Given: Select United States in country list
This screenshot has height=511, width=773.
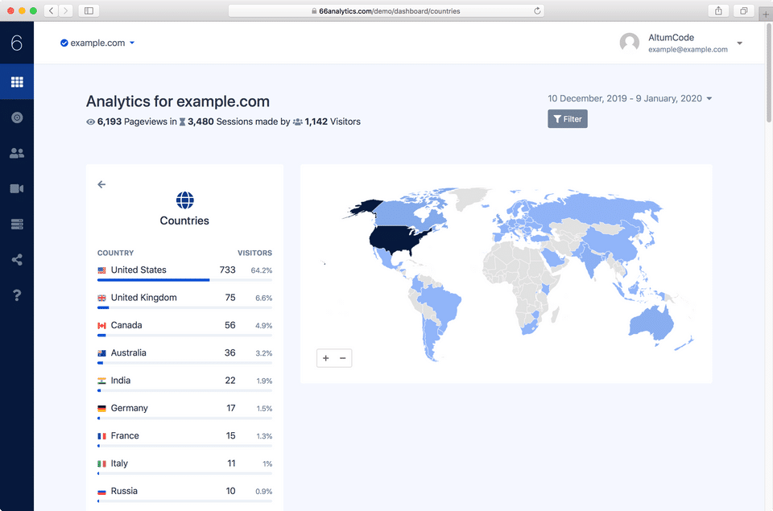Looking at the screenshot, I should (138, 270).
